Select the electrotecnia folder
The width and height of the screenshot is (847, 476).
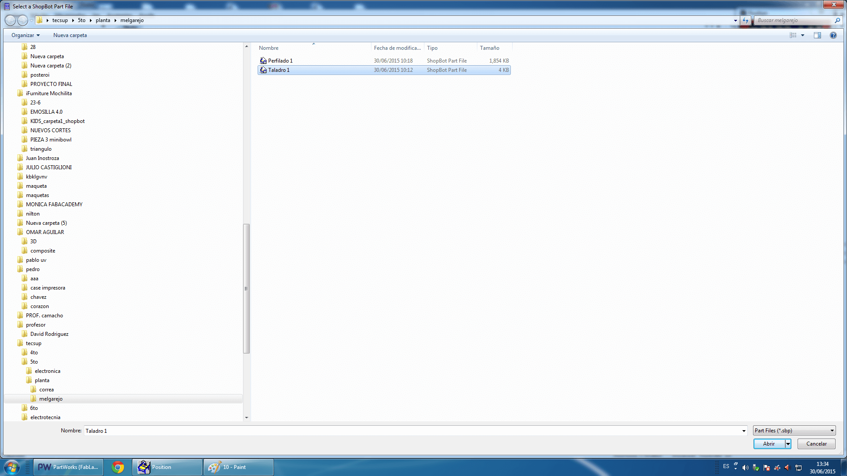click(45, 417)
